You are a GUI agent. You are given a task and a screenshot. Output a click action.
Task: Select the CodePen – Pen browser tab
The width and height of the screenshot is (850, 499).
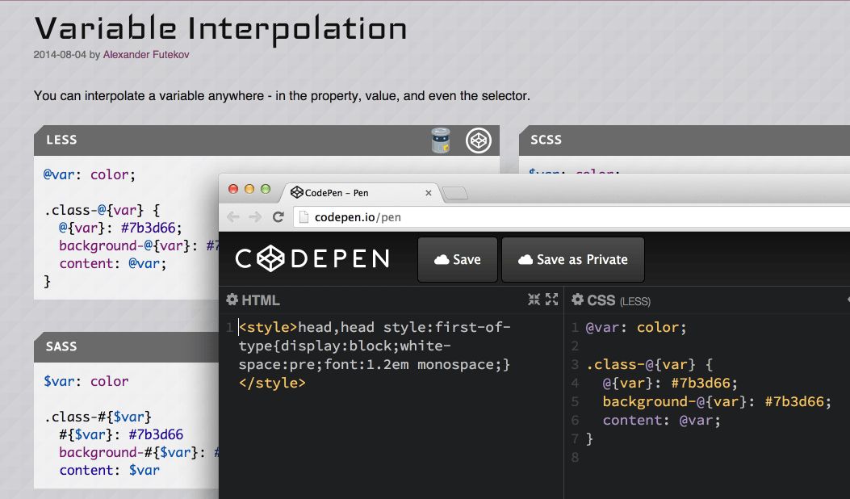(360, 192)
